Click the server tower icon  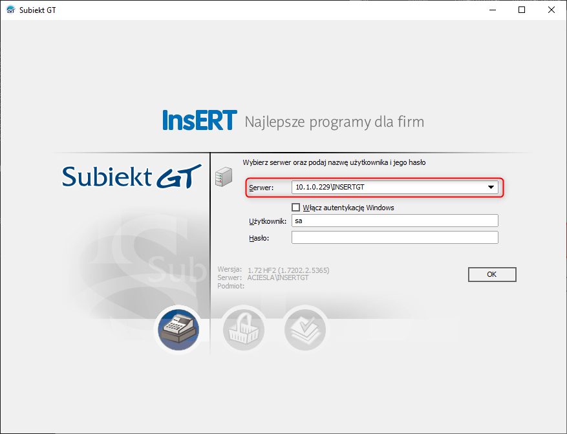click(224, 177)
